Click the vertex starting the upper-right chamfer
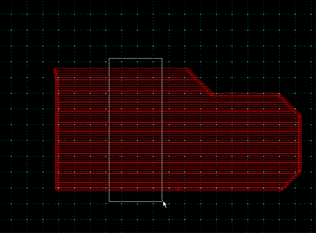The height and width of the screenshot is (233, 316). 279,94
